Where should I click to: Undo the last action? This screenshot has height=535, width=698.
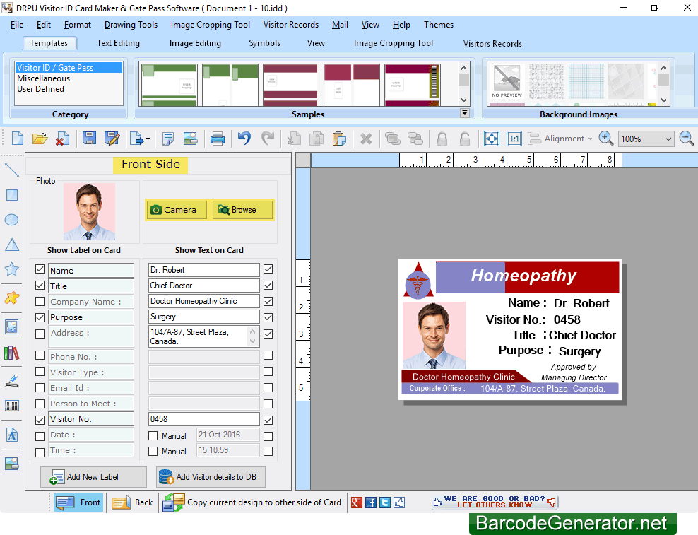(x=244, y=139)
